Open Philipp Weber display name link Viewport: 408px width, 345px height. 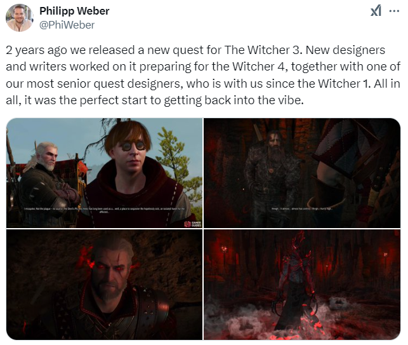click(x=74, y=11)
